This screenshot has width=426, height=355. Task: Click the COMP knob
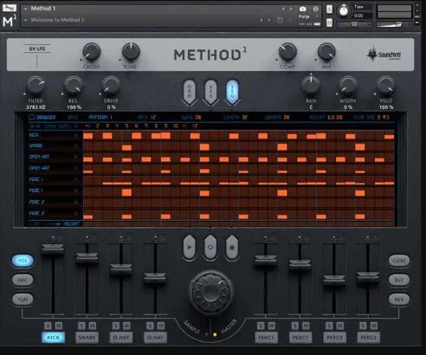[287, 52]
